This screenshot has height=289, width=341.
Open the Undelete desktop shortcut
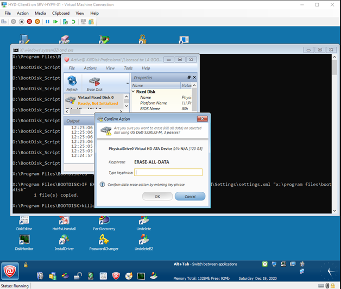144,223
